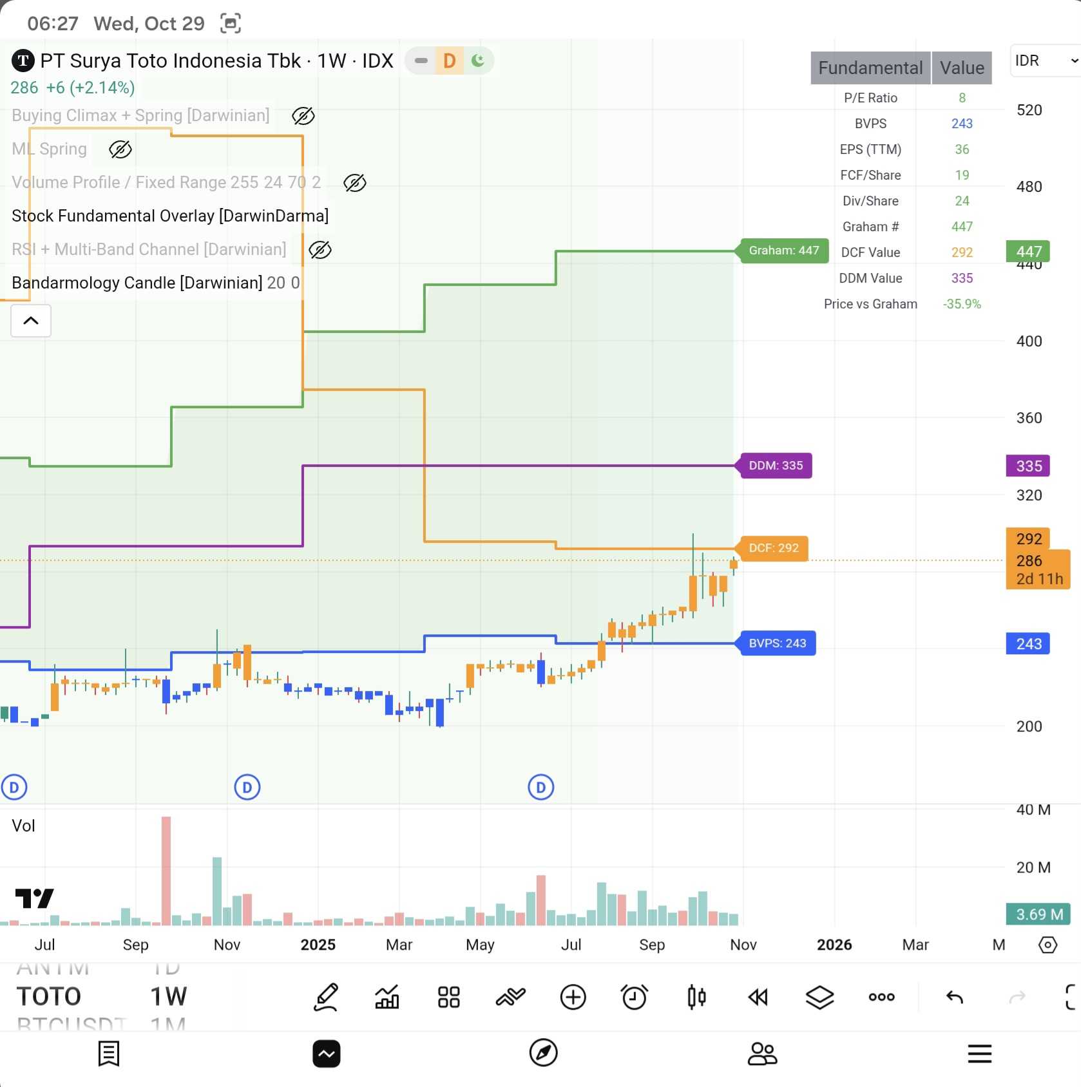Image resolution: width=1081 pixels, height=1087 pixels.
Task: Toggle visibility of RSI Multi-Band Channel
Action: [x=320, y=250]
